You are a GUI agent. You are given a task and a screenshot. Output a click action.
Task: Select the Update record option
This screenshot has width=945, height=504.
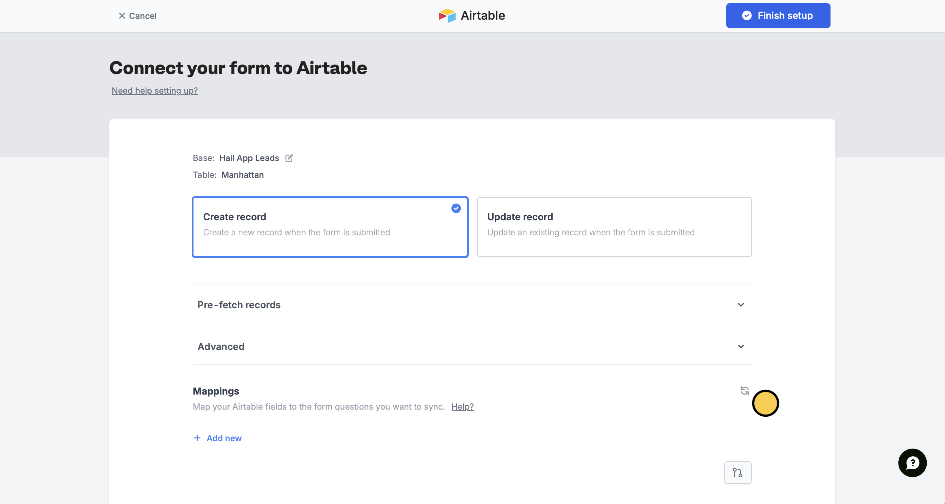click(614, 227)
